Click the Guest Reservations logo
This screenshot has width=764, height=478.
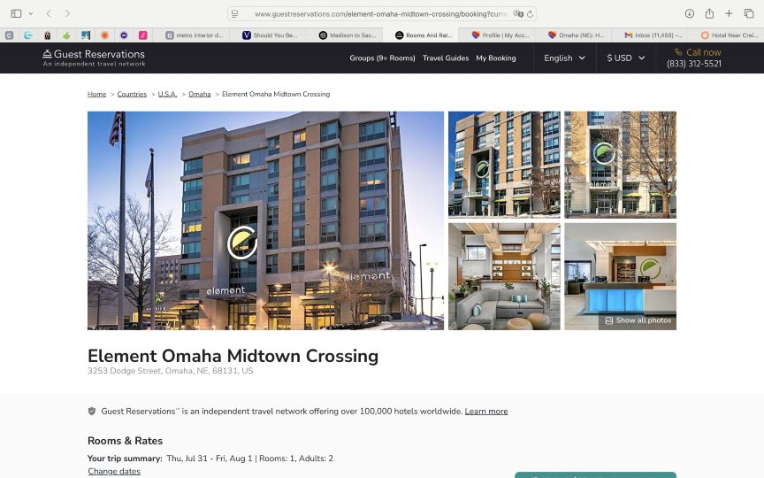(x=94, y=58)
